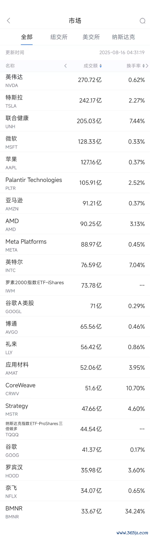The image size is (150, 537).
Task: Sort by 换手率 using its sort arrows
Action: (144, 66)
